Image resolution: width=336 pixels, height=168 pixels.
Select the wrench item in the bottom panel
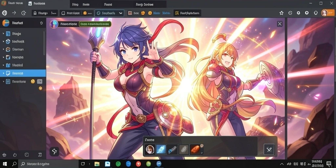point(172,149)
